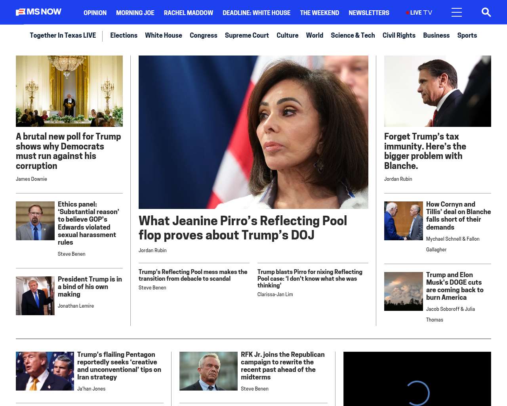Open James Downie author page
This screenshot has height=406, width=507.
coord(31,179)
